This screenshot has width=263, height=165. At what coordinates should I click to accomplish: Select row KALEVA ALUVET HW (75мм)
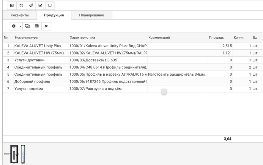coord(39,53)
